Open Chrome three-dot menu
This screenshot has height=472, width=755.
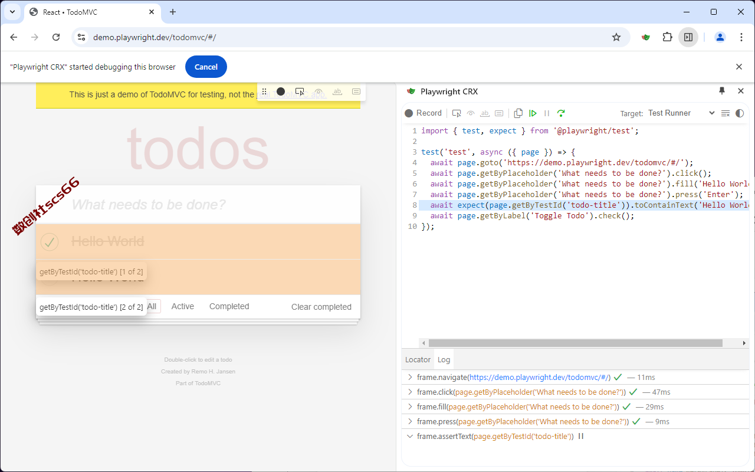[x=741, y=37]
